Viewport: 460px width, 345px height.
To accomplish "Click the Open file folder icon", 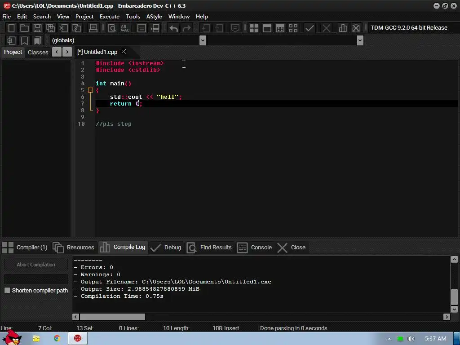I will (24, 28).
